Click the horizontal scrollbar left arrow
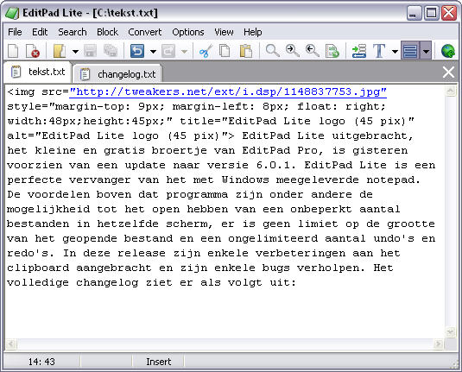 pos(11,344)
